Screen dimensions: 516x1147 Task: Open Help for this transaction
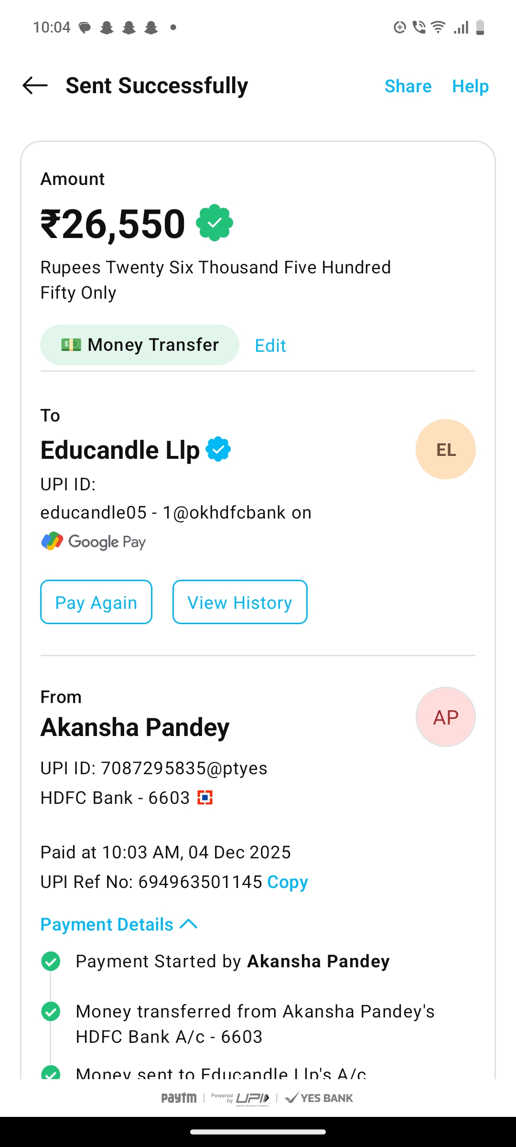pyautogui.click(x=470, y=86)
